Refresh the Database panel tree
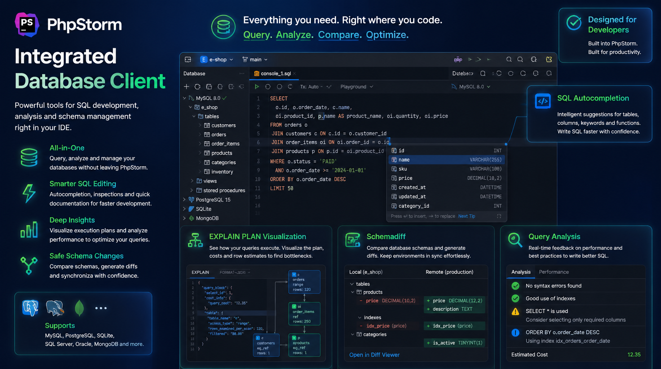 [197, 87]
